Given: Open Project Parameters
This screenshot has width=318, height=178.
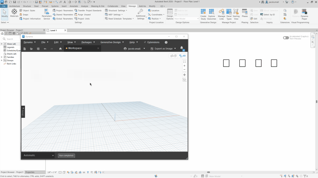Looking at the screenshot, I should (63, 11).
